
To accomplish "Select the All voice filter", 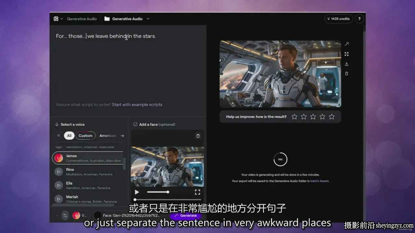I will click(x=69, y=136).
